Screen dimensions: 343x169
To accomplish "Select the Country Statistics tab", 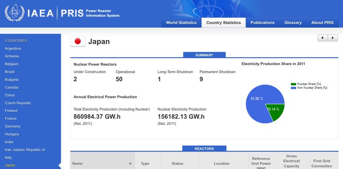I will [x=223, y=23].
